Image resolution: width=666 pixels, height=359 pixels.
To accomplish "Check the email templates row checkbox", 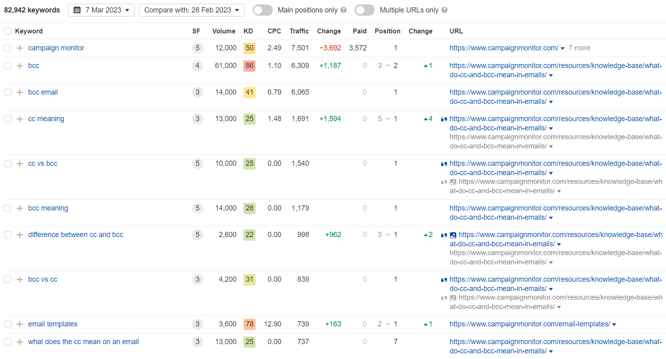I will pos(8,324).
